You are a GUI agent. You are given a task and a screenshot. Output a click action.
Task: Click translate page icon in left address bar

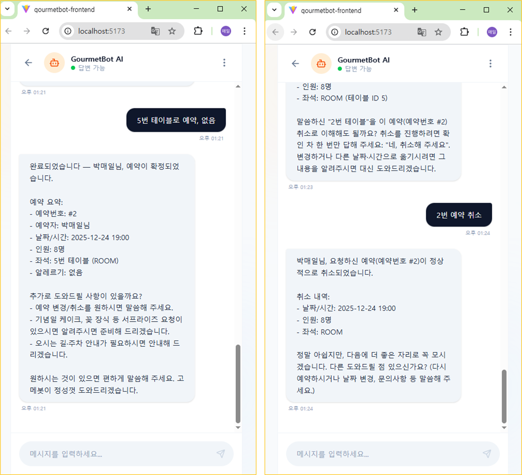(155, 31)
